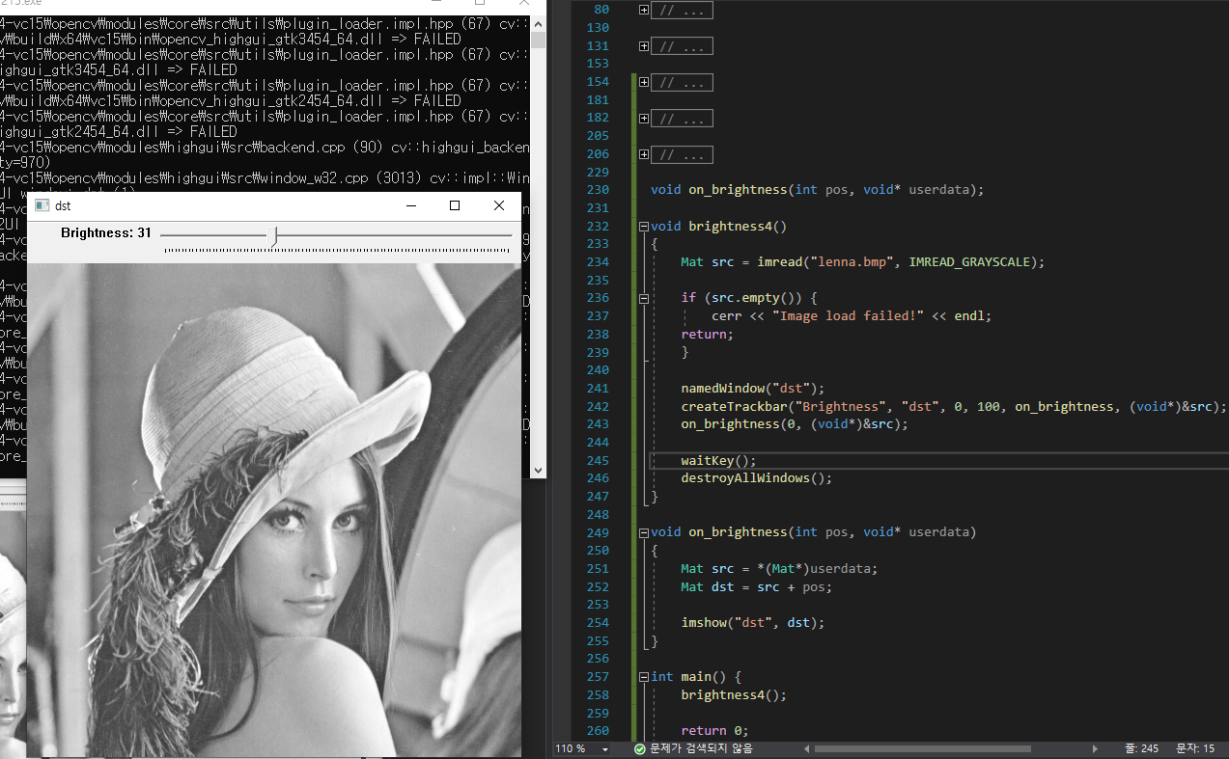Click the '줄: 245' line indicator
The image size is (1229, 759).
point(1141,748)
